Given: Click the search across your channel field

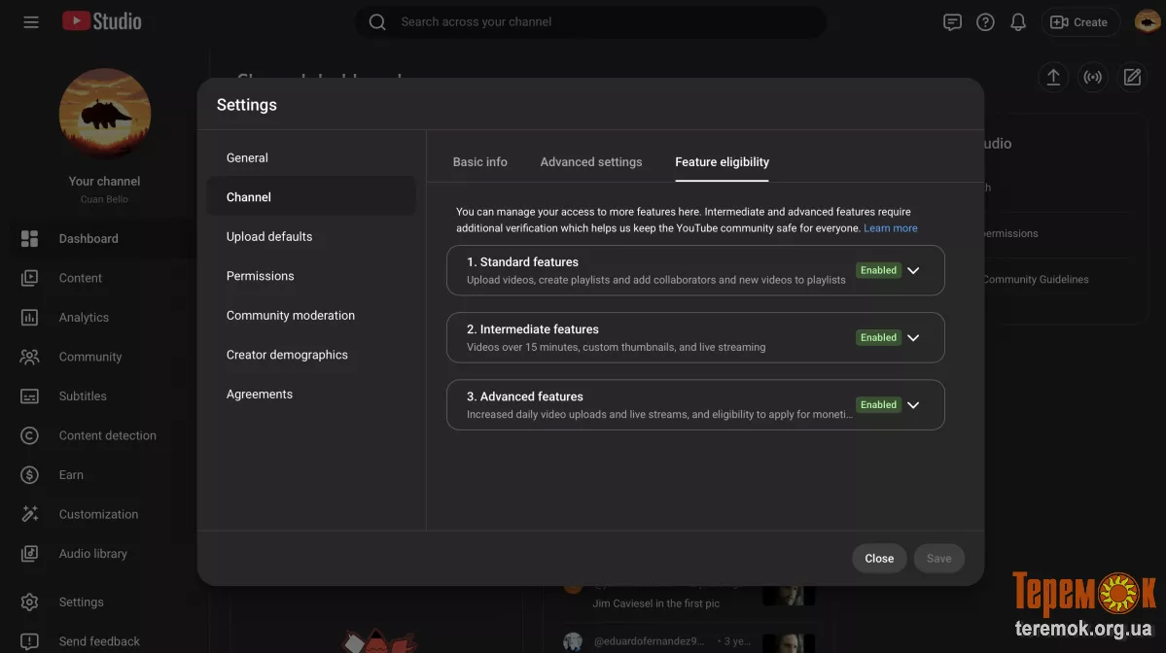Looking at the screenshot, I should (603, 22).
